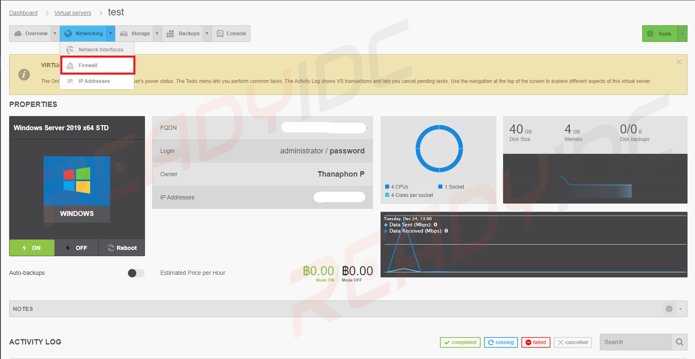The width and height of the screenshot is (695, 359).
Task: Open the Firewall menu entry
Action: pos(98,65)
